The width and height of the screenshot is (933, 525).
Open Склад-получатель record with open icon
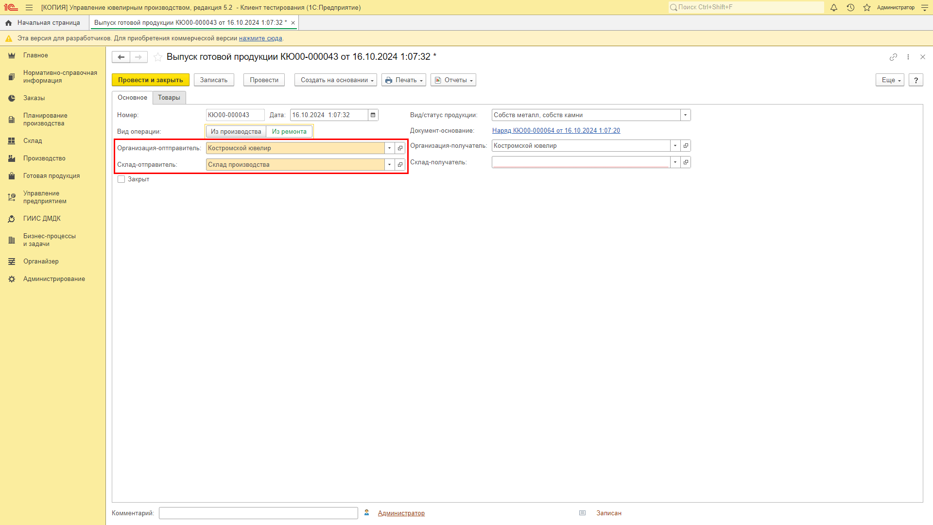click(x=686, y=162)
